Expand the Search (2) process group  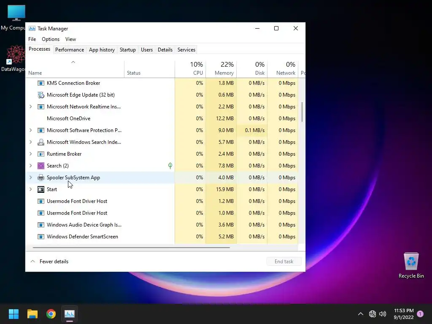(x=30, y=165)
